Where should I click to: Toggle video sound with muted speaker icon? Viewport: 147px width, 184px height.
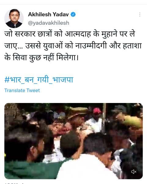click(134, 172)
